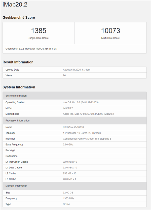The image size is (151, 210).
Task: Click the L1 Instruction Cache 32.0 KB x 10 value
Action: 70,162
